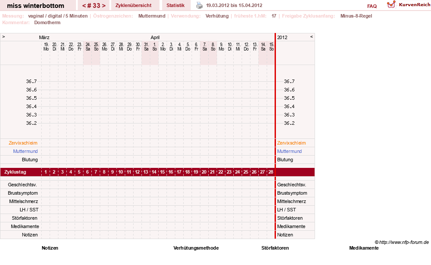Select the date column 1. So in April
This screenshot has height=265, width=431.
[155, 47]
